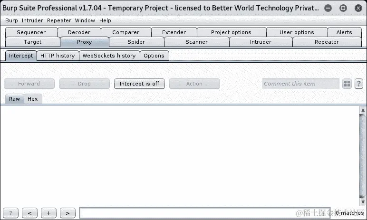Switch to the Target tab
The height and width of the screenshot is (220, 367).
click(x=32, y=42)
